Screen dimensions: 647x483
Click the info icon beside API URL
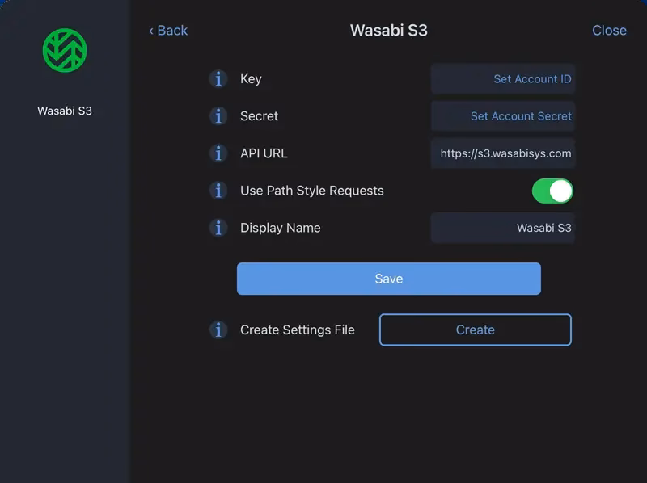point(218,153)
